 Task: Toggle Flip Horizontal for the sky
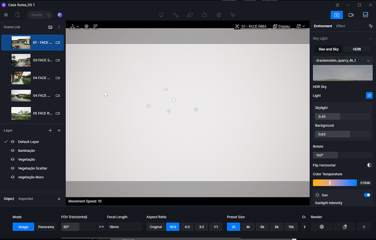(x=369, y=165)
